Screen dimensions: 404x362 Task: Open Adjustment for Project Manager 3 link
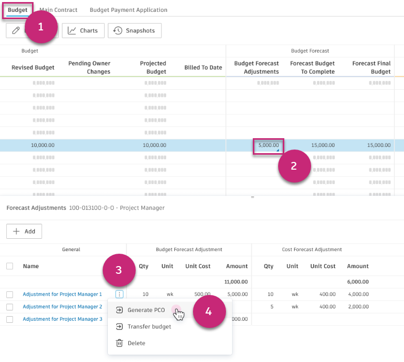pyautogui.click(x=62, y=319)
